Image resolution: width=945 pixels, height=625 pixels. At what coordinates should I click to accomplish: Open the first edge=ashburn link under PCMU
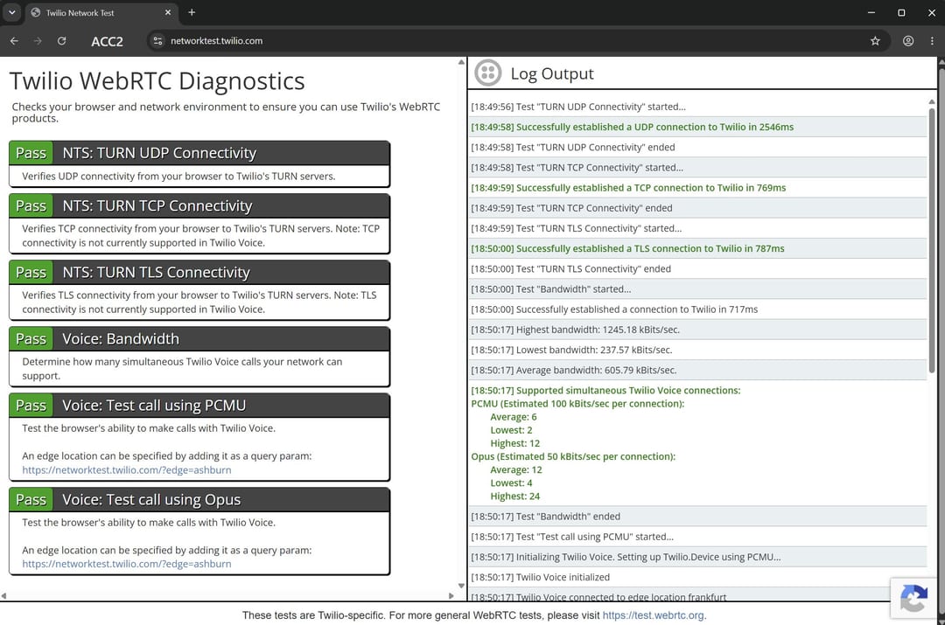point(127,469)
